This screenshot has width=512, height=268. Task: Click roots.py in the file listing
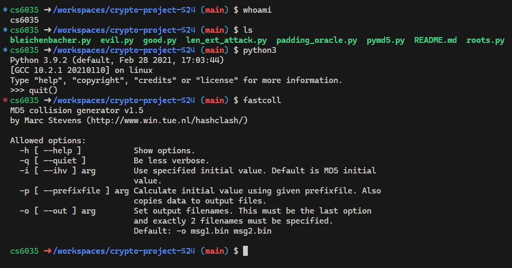coord(485,40)
